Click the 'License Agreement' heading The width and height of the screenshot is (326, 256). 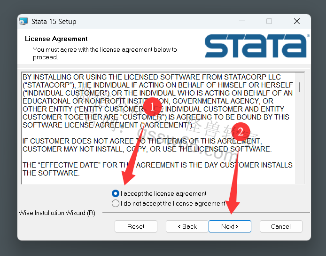pyautogui.click(x=56, y=39)
